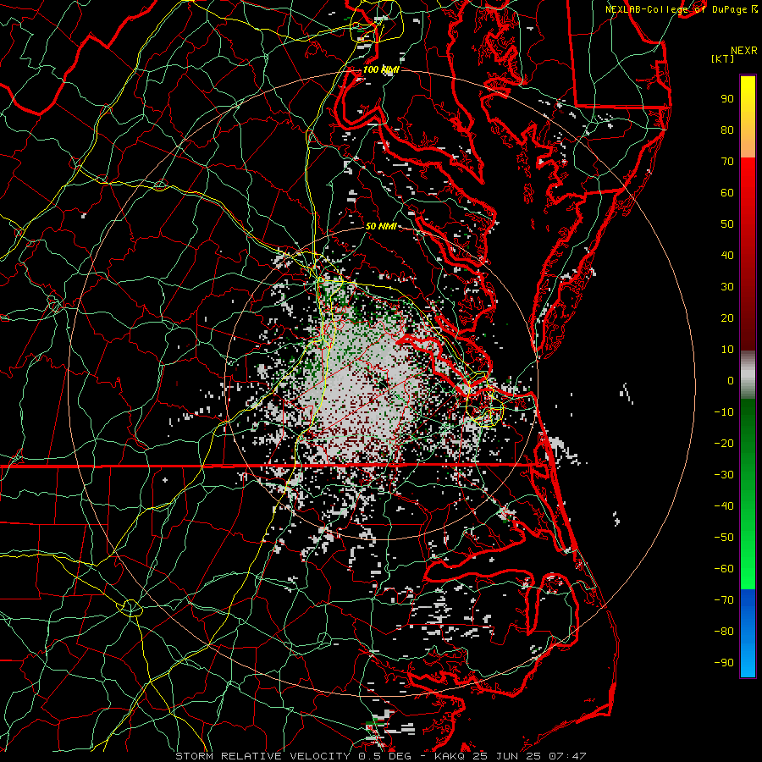Screen dimensions: 762x762
Task: Click the -20 value on the velocity scale
Action: [x=724, y=443]
